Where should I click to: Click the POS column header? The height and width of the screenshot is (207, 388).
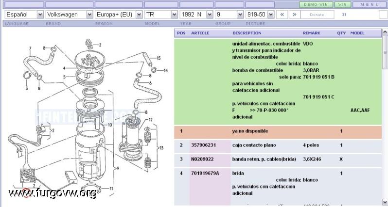pyautogui.click(x=181, y=33)
